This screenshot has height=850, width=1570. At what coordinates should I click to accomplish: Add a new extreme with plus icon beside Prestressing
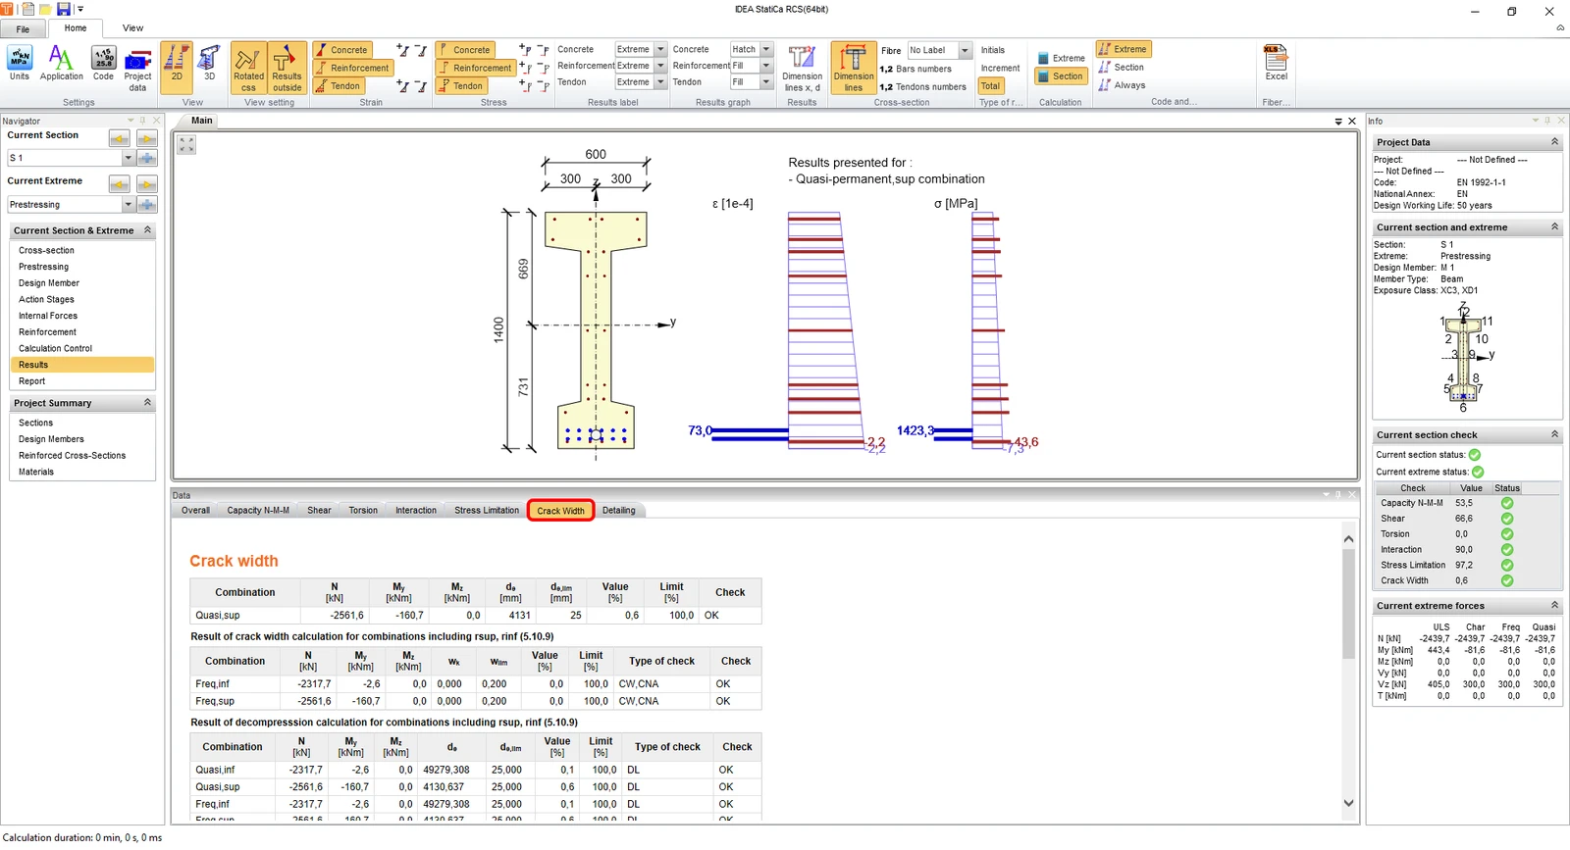point(147,204)
